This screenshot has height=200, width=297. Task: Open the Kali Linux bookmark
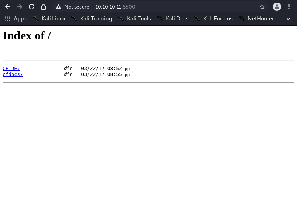[x=49, y=18]
